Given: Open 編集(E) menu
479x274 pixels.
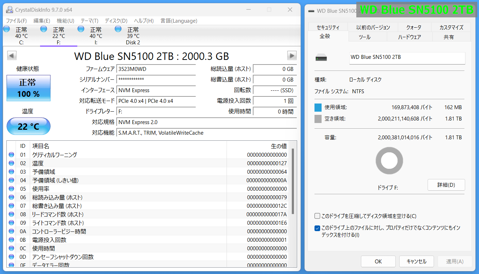Looking at the screenshot, I should [42, 21].
